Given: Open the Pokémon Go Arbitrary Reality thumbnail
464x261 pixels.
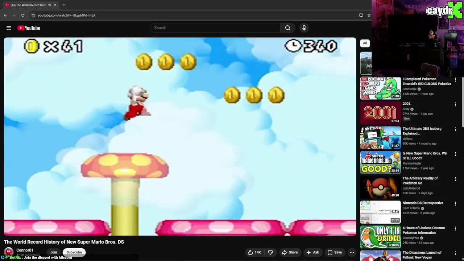Looking at the screenshot, I should 380,187.
